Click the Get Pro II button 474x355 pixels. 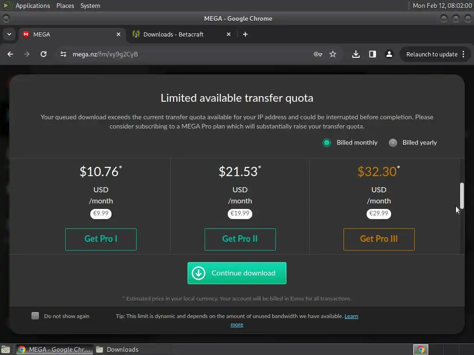point(240,239)
